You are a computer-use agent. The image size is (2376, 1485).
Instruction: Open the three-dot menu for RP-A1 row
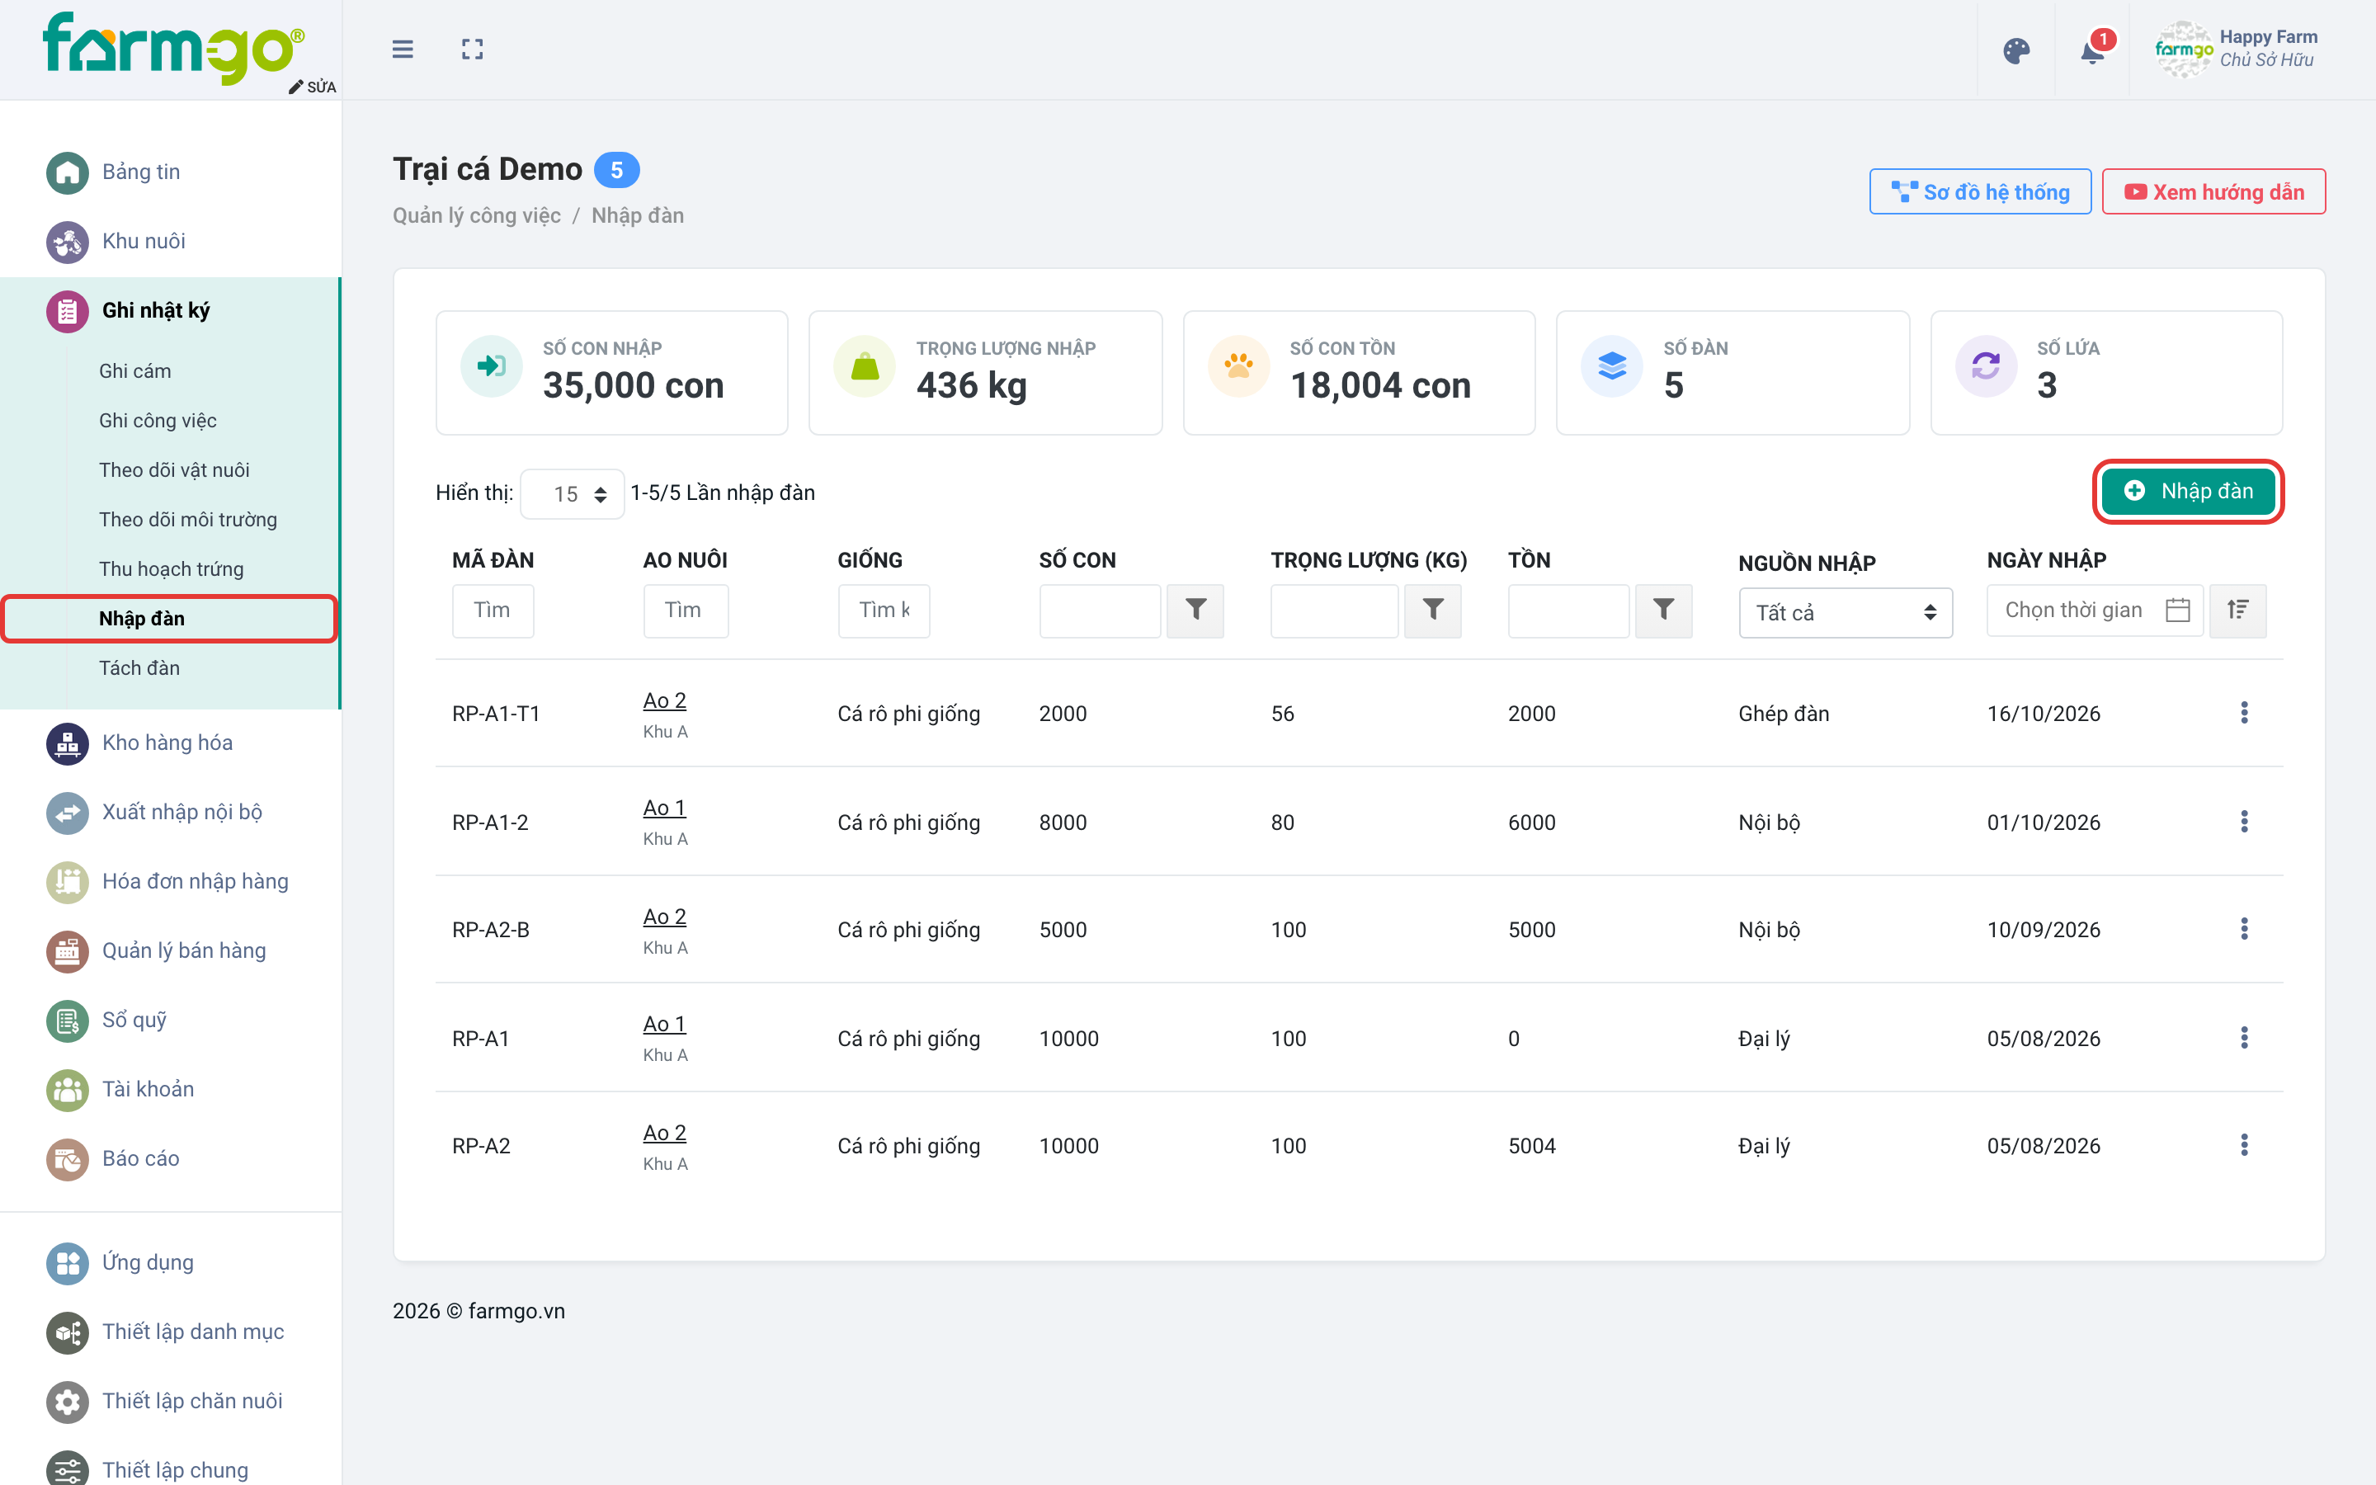(x=2245, y=1038)
